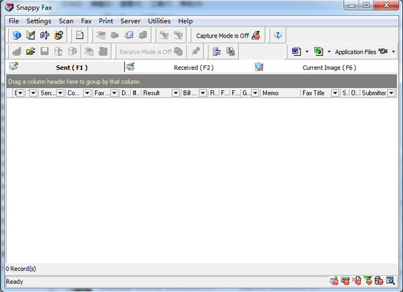Open the Result column filter dropdown
This screenshot has width=403, height=292.
176,93
